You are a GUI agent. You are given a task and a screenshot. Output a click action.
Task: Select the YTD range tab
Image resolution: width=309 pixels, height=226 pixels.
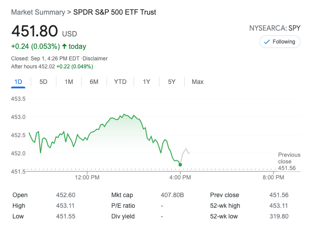(120, 82)
